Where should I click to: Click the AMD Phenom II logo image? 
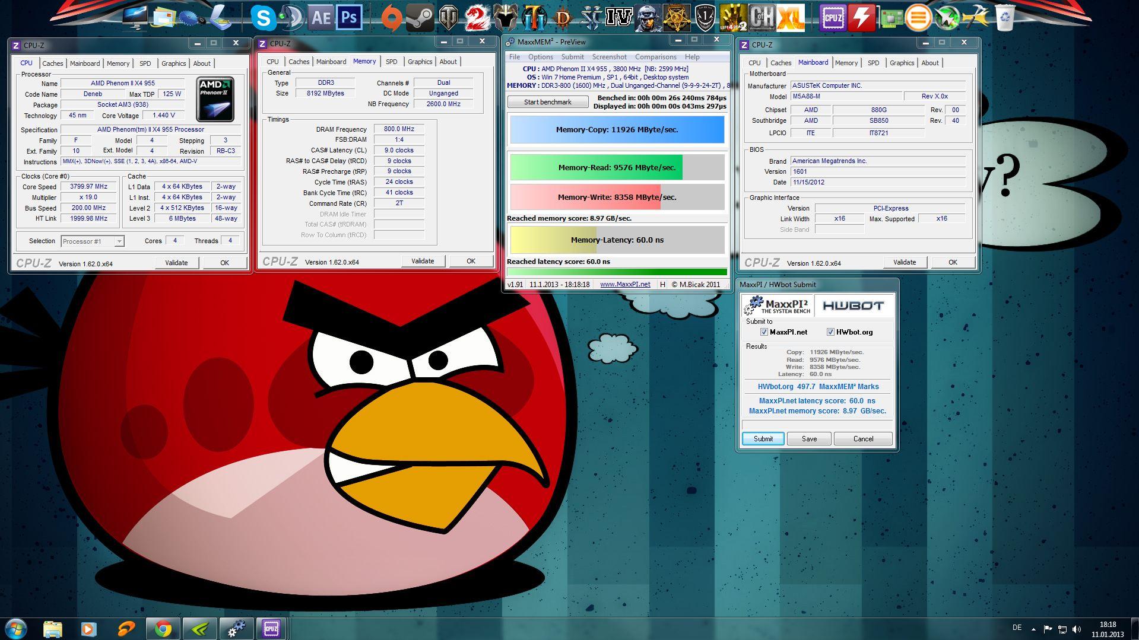(x=215, y=99)
